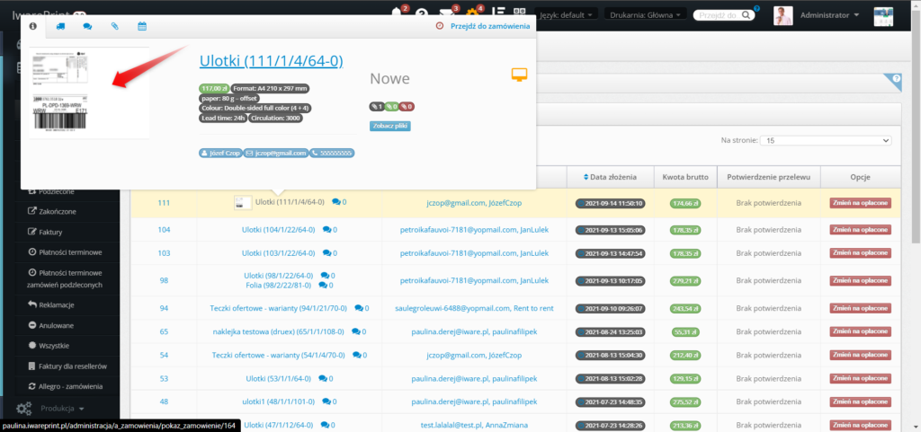
Task: Click the '555555555' phone badge
Action: [332, 153]
